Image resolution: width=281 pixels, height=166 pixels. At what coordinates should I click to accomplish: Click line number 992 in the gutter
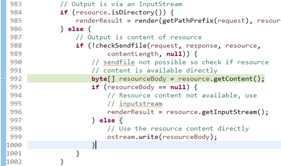(x=16, y=79)
